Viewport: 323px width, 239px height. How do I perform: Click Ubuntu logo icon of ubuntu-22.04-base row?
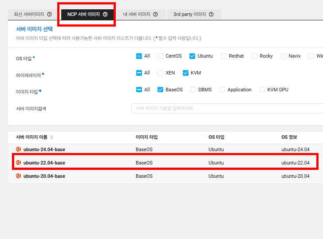[x=18, y=163]
